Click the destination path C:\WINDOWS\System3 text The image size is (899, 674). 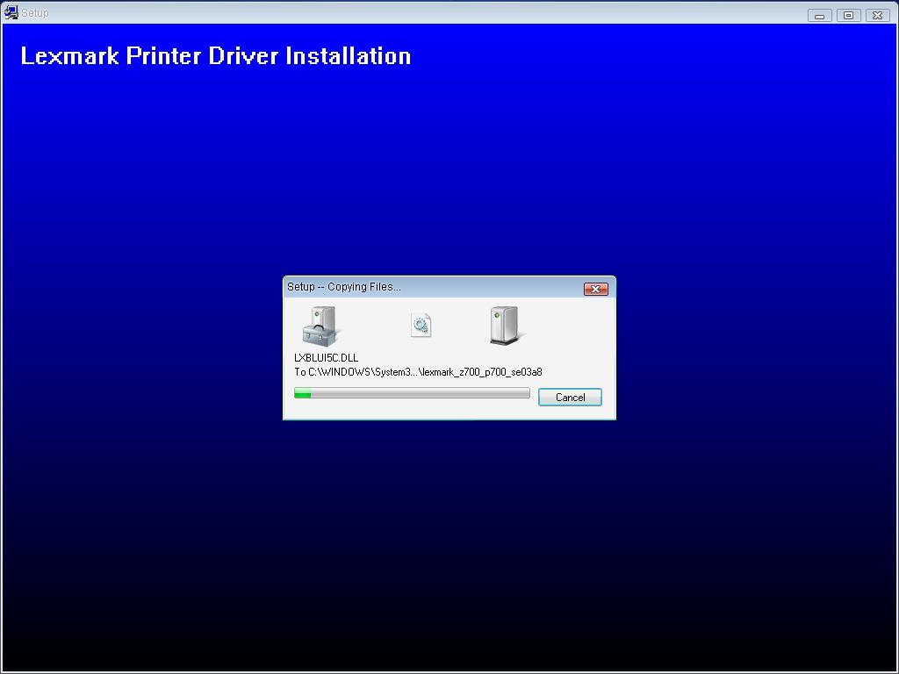(418, 372)
